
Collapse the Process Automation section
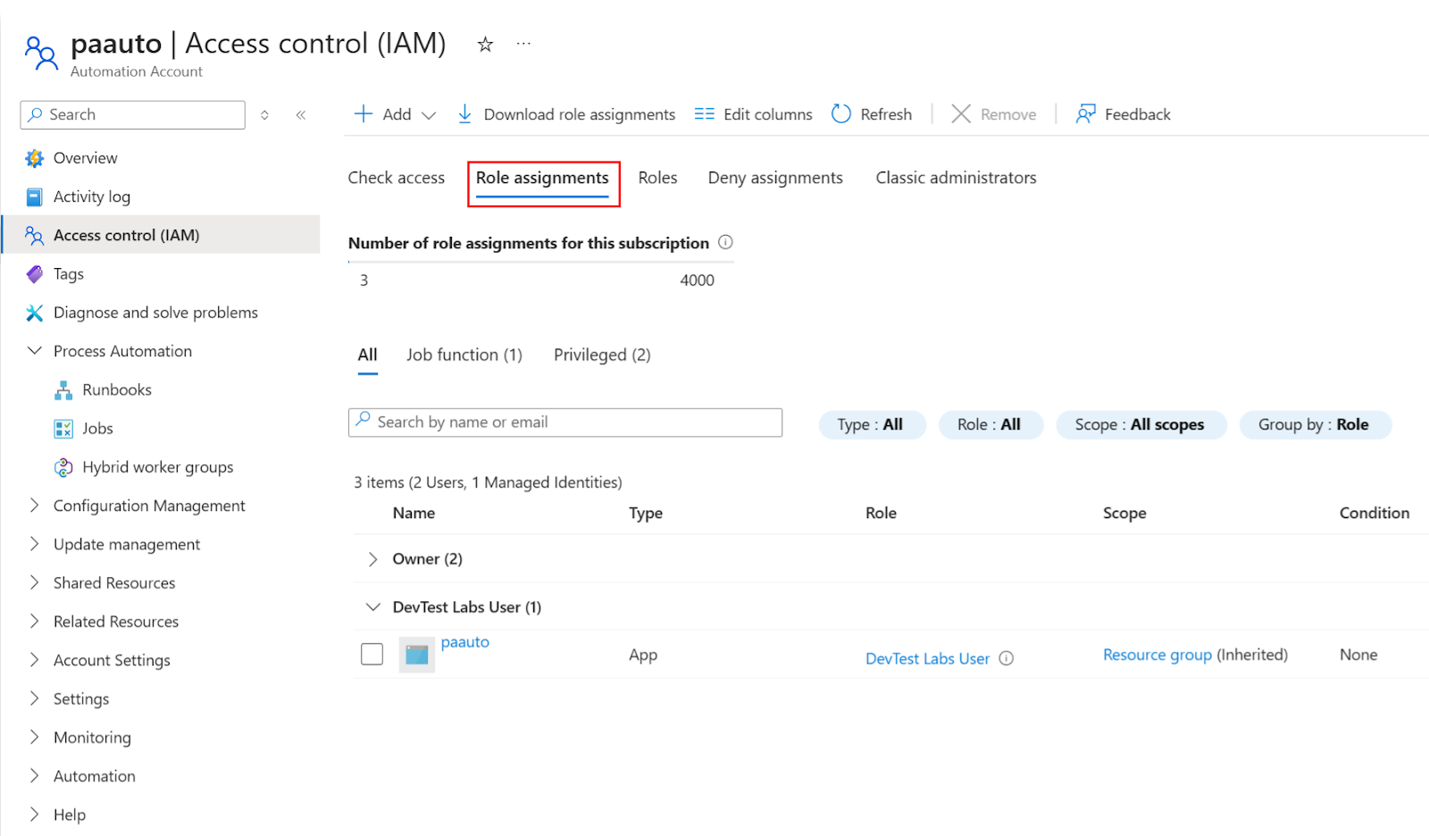34,351
